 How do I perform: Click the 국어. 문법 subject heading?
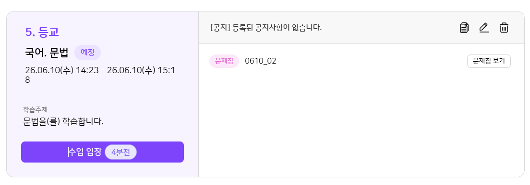[x=47, y=53]
